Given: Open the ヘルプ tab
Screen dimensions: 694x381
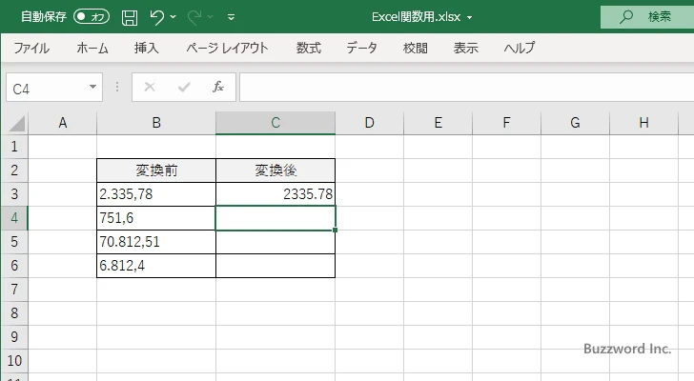Looking at the screenshot, I should pyautogui.click(x=520, y=48).
